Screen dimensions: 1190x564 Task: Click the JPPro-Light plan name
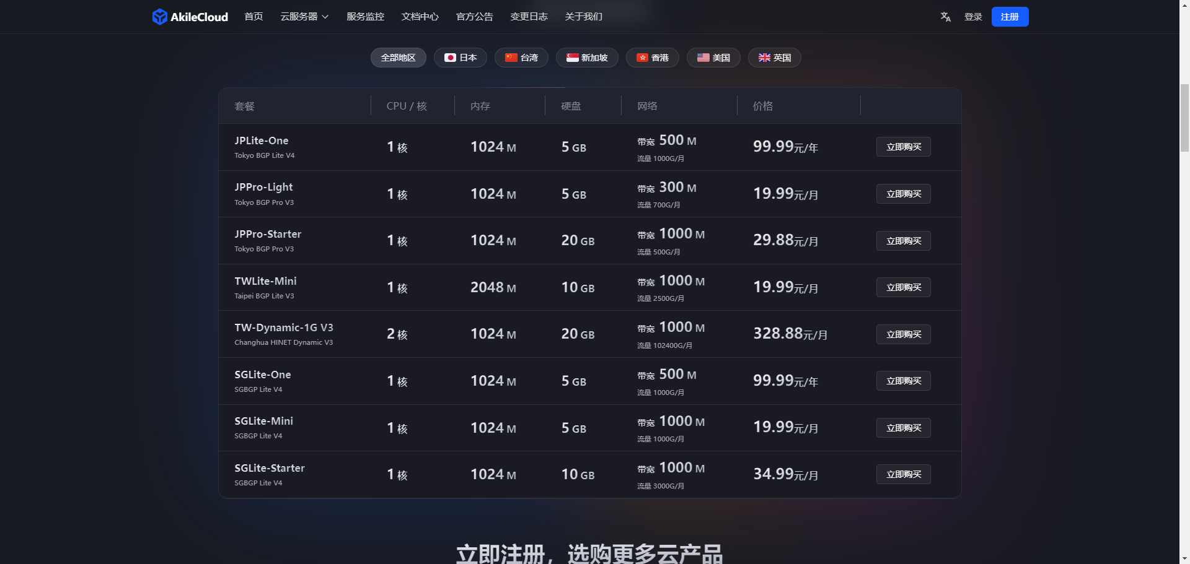pos(263,187)
